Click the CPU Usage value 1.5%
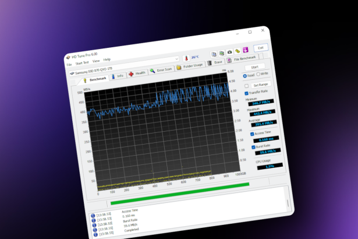The height and width of the screenshot is (239, 358). coord(270,166)
